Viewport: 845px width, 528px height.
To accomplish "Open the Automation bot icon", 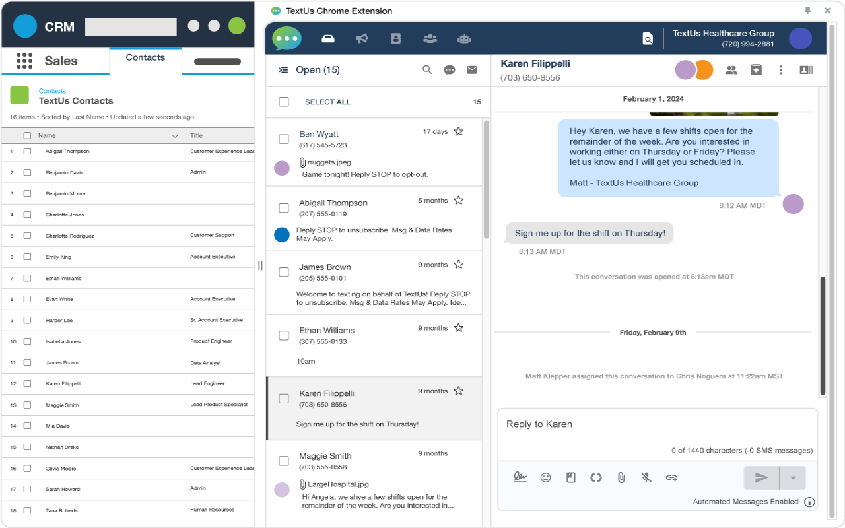I will (x=464, y=38).
